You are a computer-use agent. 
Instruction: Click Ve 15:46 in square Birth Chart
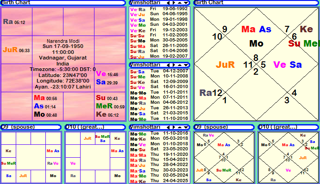point(107,74)
